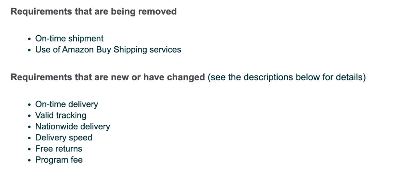
Task: Click the bullet dot before "On-time shipment"
Action: [x=30, y=39]
